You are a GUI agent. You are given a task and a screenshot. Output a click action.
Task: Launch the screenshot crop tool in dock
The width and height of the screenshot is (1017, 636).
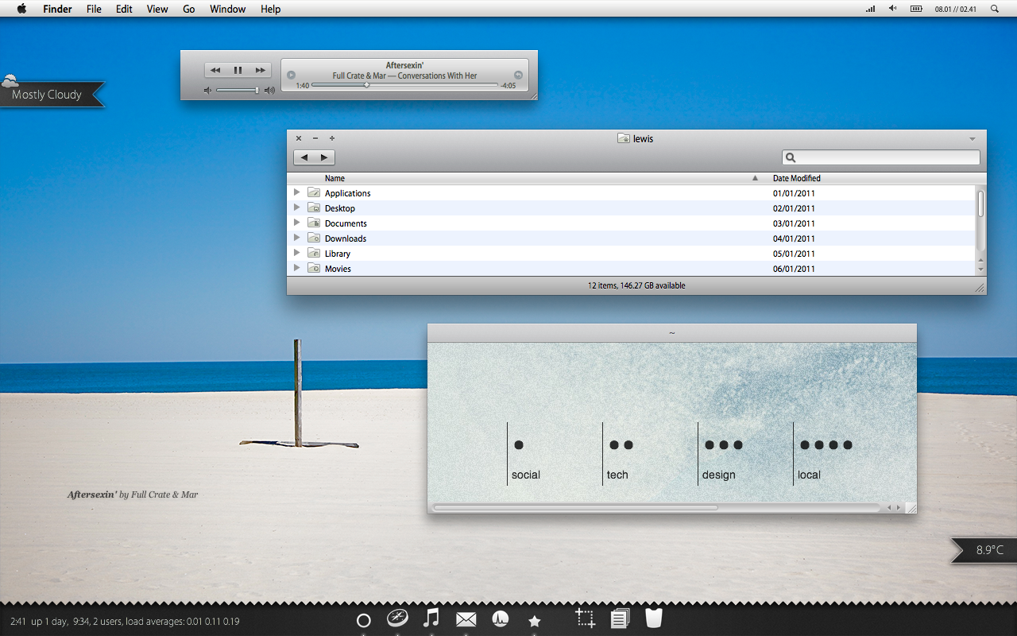pyautogui.click(x=586, y=619)
